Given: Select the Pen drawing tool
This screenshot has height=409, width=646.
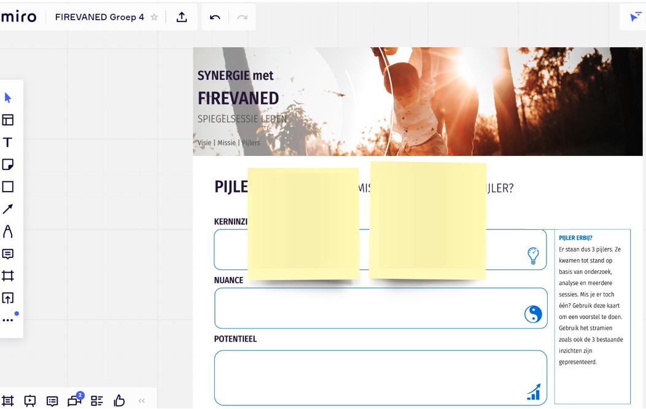Looking at the screenshot, I should tap(8, 232).
